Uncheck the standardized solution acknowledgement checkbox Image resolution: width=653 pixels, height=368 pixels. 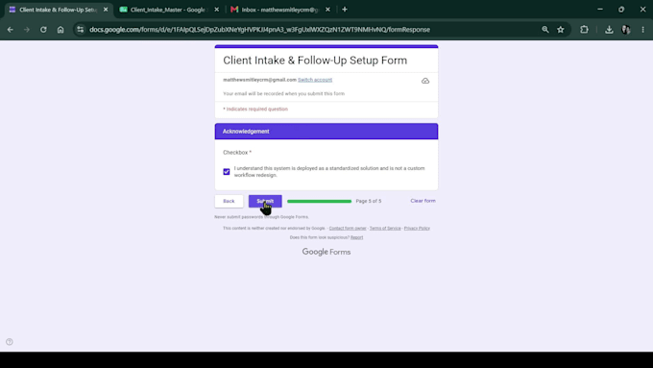(226, 172)
